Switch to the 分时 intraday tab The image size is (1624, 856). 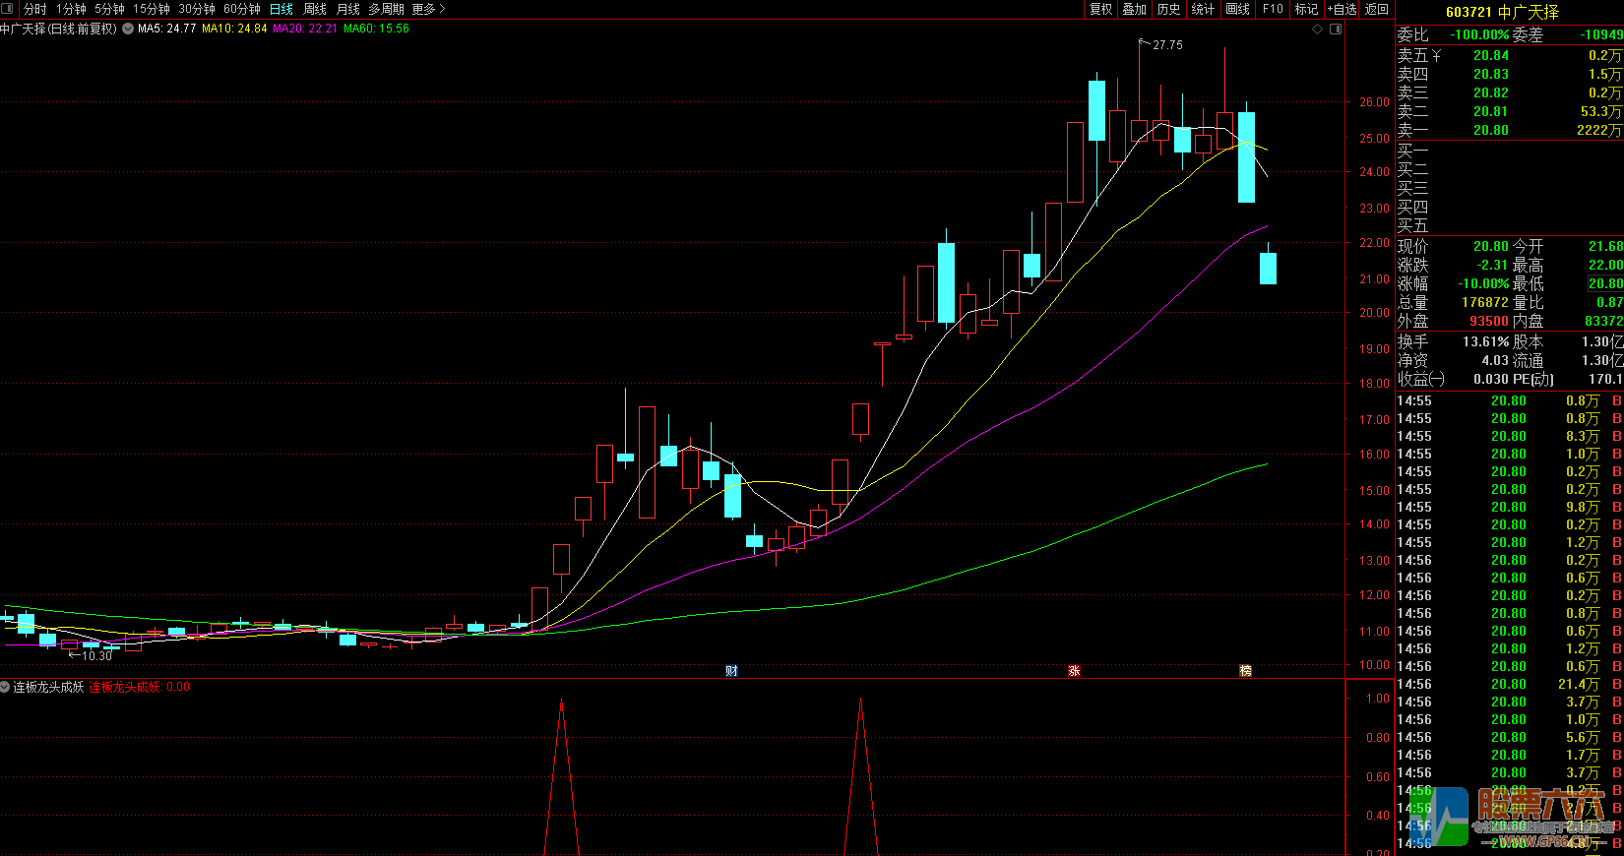click(35, 9)
